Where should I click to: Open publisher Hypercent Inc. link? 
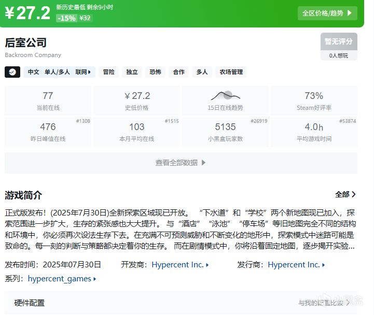pyautogui.click(x=296, y=265)
